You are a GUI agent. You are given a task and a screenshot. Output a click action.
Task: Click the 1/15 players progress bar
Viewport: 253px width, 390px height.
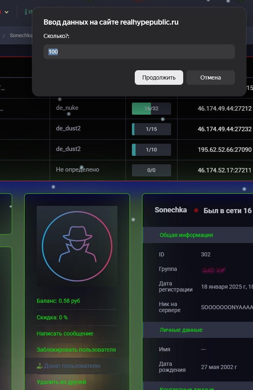[151, 129]
